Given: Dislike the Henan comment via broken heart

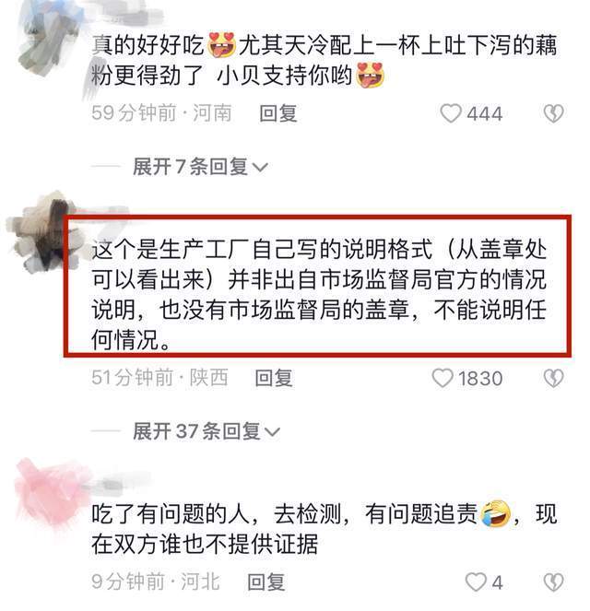Looking at the screenshot, I should click(554, 113).
